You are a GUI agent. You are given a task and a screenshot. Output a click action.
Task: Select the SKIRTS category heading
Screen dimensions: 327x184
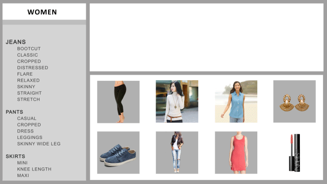15,156
